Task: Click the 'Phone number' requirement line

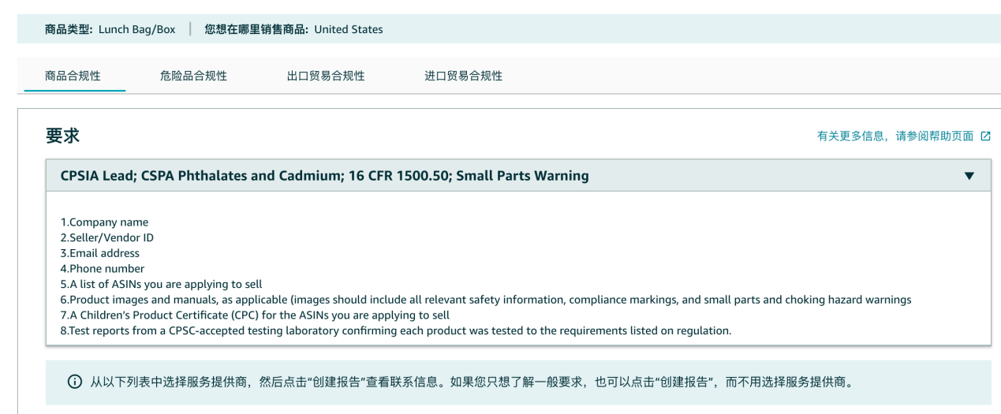Action: [96, 268]
